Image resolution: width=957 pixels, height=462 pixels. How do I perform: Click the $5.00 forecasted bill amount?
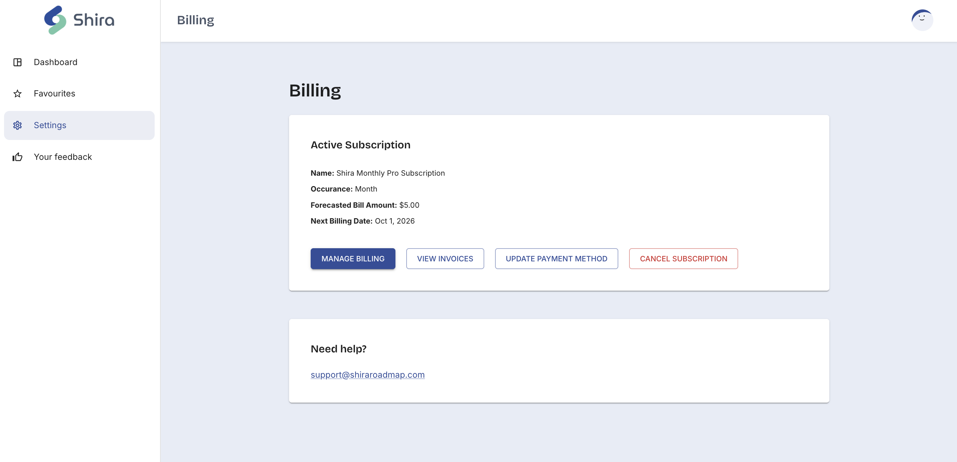pos(409,205)
